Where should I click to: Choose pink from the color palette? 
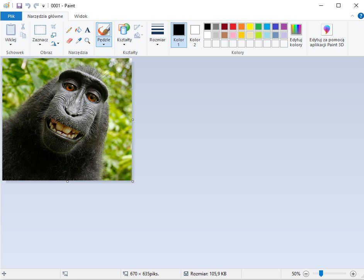[233, 35]
